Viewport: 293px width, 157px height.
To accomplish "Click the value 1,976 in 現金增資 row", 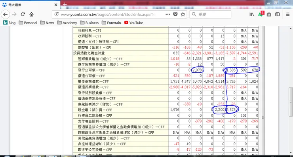I will pos(175,110).
